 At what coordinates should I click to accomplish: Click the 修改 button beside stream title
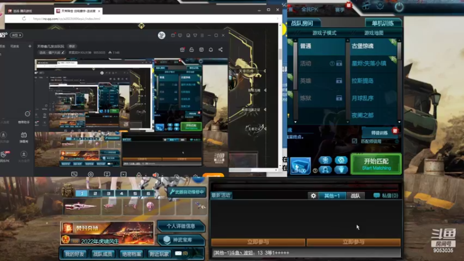click(x=71, y=46)
